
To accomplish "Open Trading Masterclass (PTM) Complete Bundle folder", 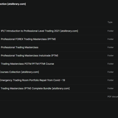I will point(35,88).
